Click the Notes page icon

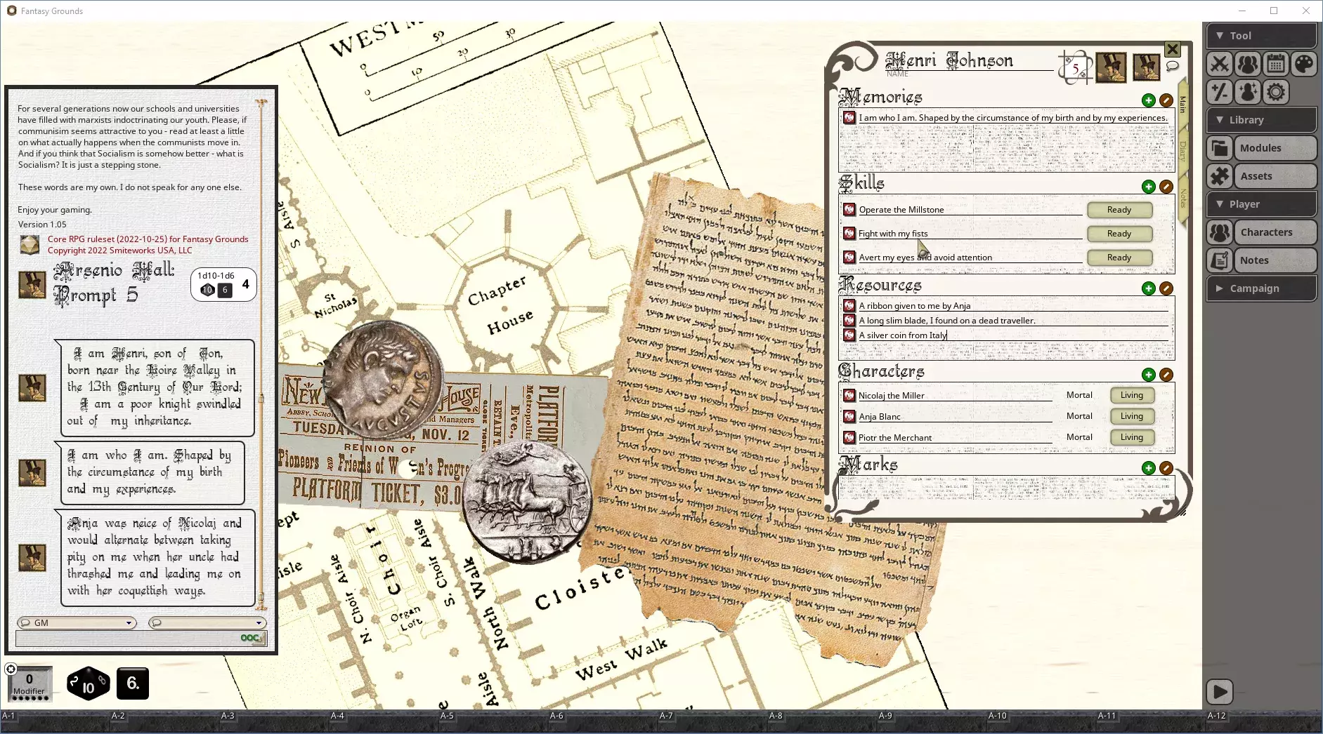pos(1220,260)
